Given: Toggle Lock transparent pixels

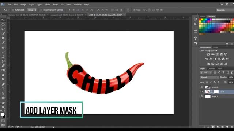Looking at the screenshot, I should 207,82.
